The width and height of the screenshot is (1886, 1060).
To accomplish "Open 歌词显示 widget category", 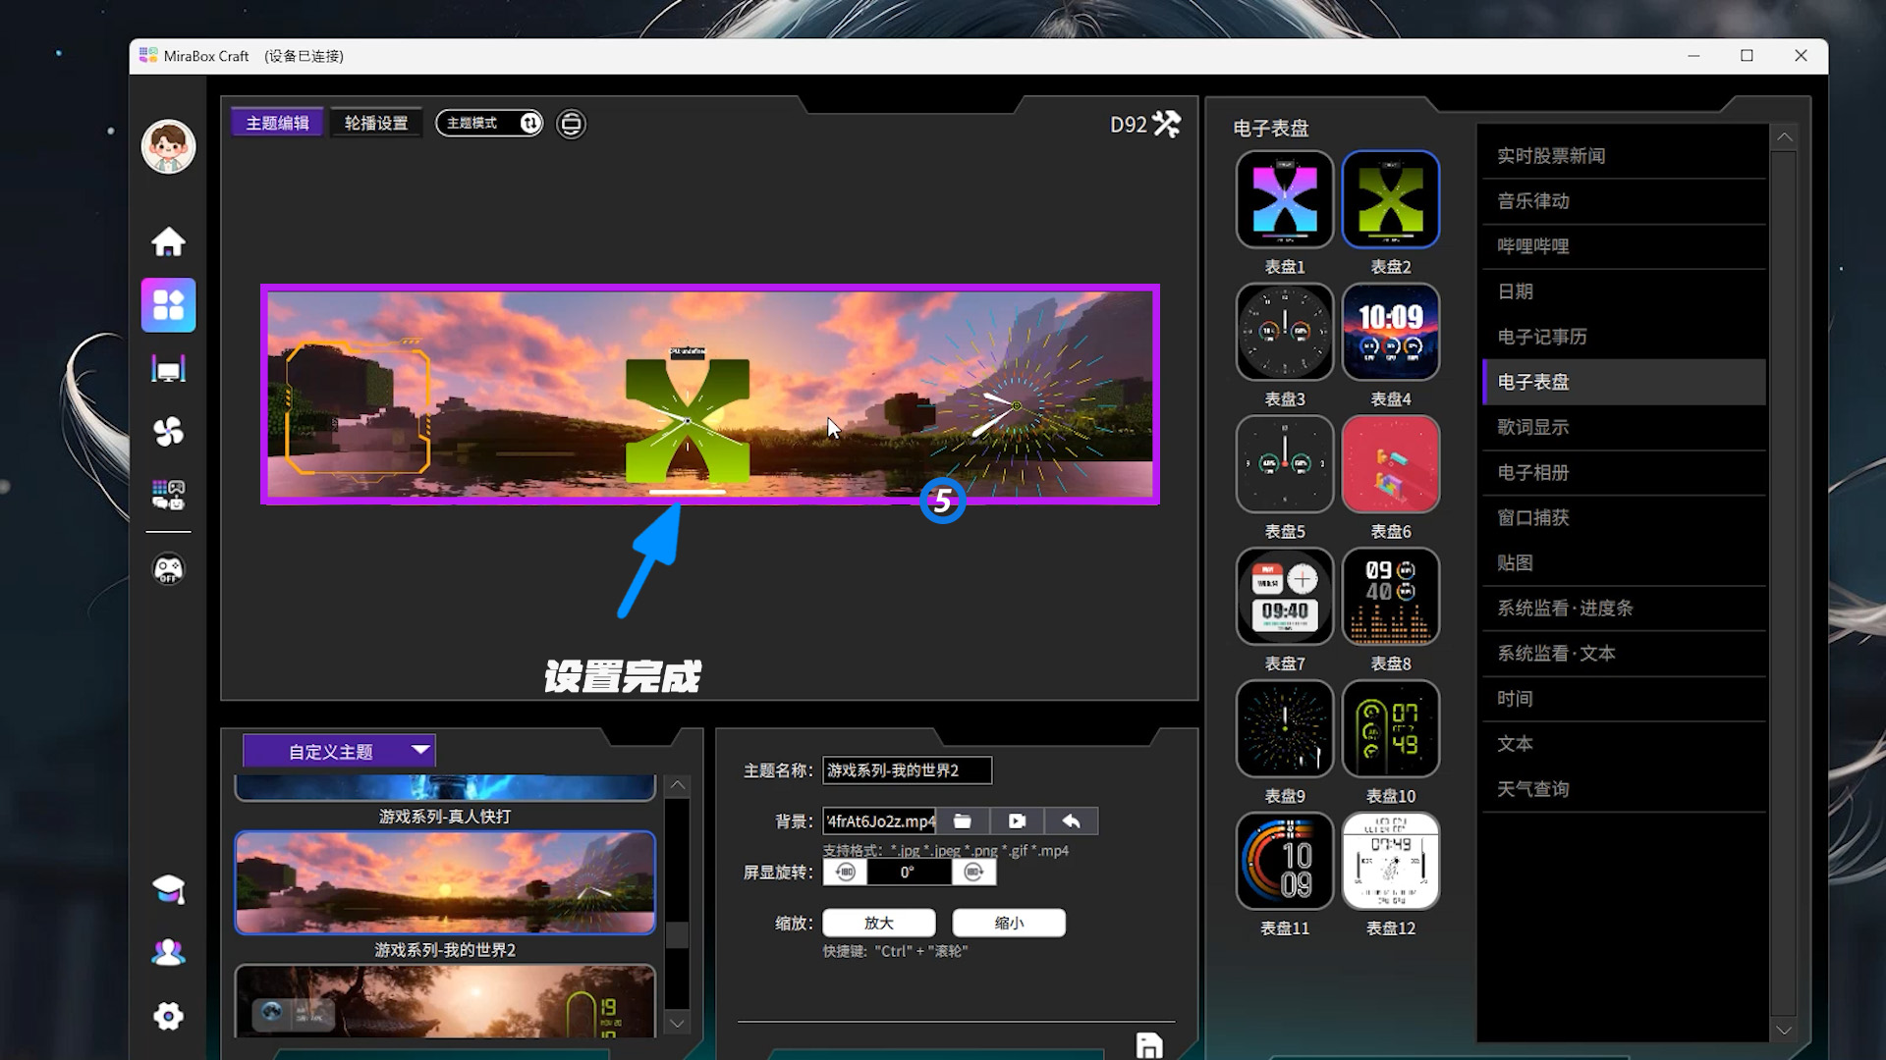I will tap(1624, 427).
